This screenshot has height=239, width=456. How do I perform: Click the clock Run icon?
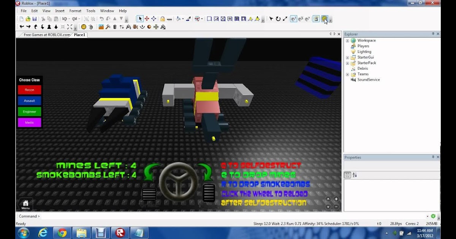84,27
